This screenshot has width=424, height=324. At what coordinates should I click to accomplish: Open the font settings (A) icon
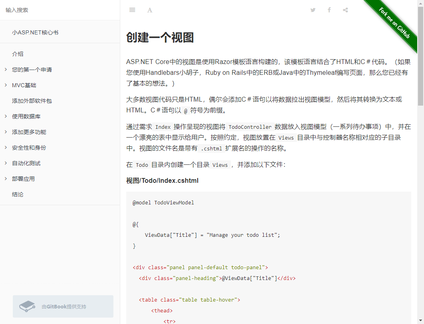click(x=149, y=10)
